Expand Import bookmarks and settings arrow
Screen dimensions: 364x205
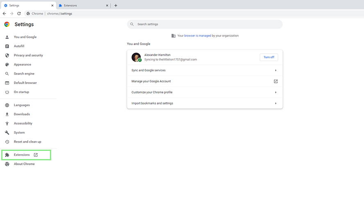point(276,103)
